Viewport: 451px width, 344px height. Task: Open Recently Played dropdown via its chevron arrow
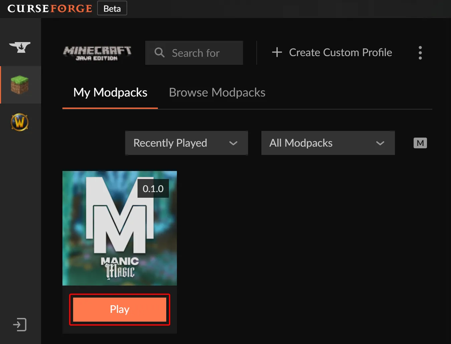(x=233, y=143)
